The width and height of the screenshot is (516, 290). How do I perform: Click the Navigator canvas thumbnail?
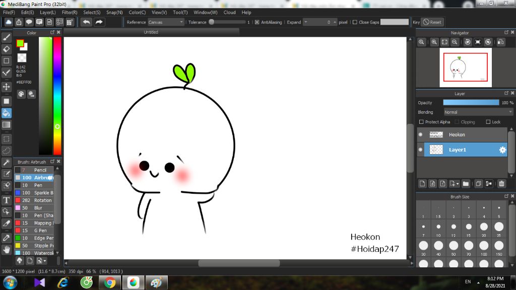pyautogui.click(x=465, y=67)
